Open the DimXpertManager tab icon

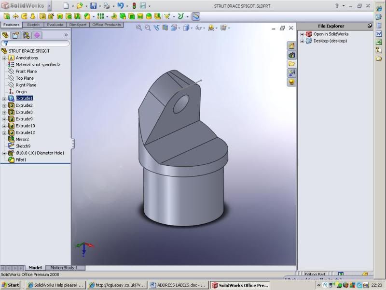click(x=37, y=35)
